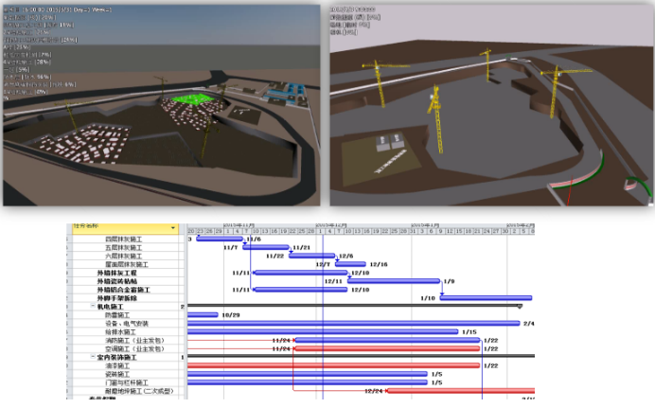Collapse the 机电施工 task group
Image resolution: width=655 pixels, height=408 pixels.
(94, 307)
